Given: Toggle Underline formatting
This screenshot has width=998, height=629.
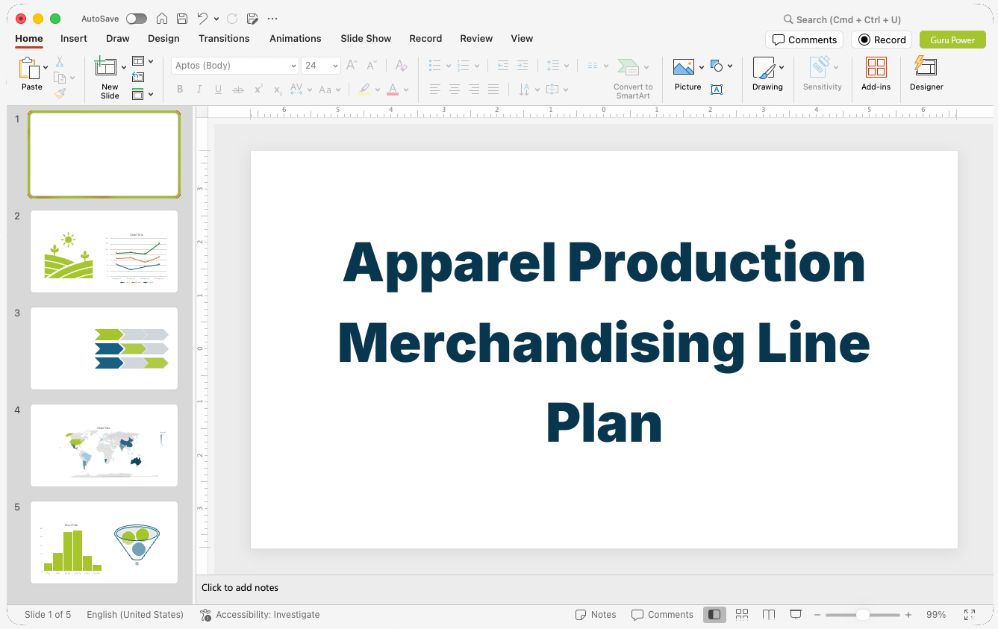Looking at the screenshot, I should pyautogui.click(x=218, y=90).
